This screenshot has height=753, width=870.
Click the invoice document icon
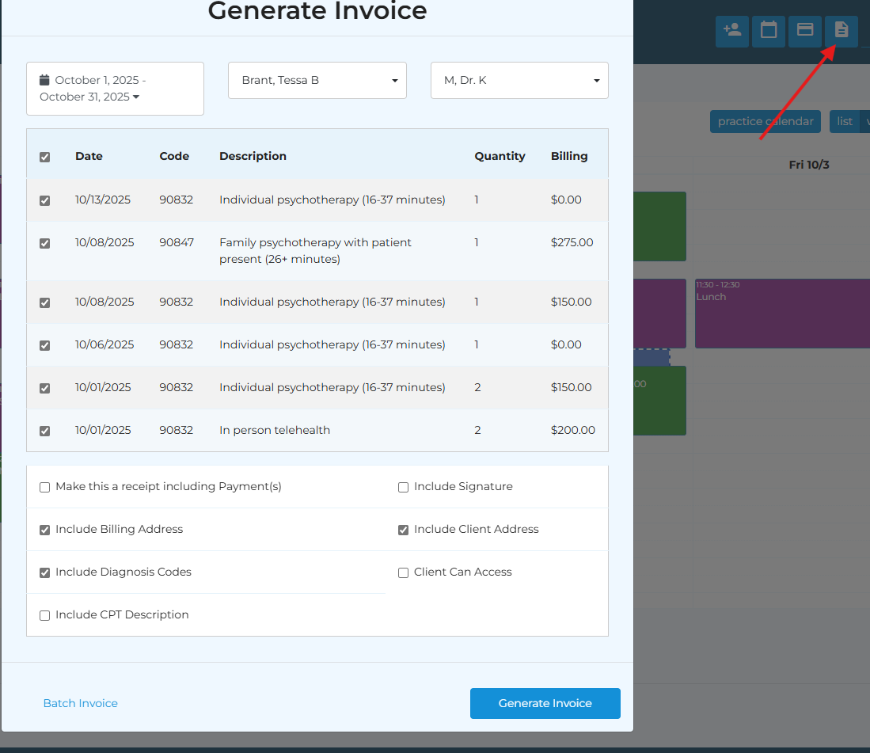tap(842, 31)
